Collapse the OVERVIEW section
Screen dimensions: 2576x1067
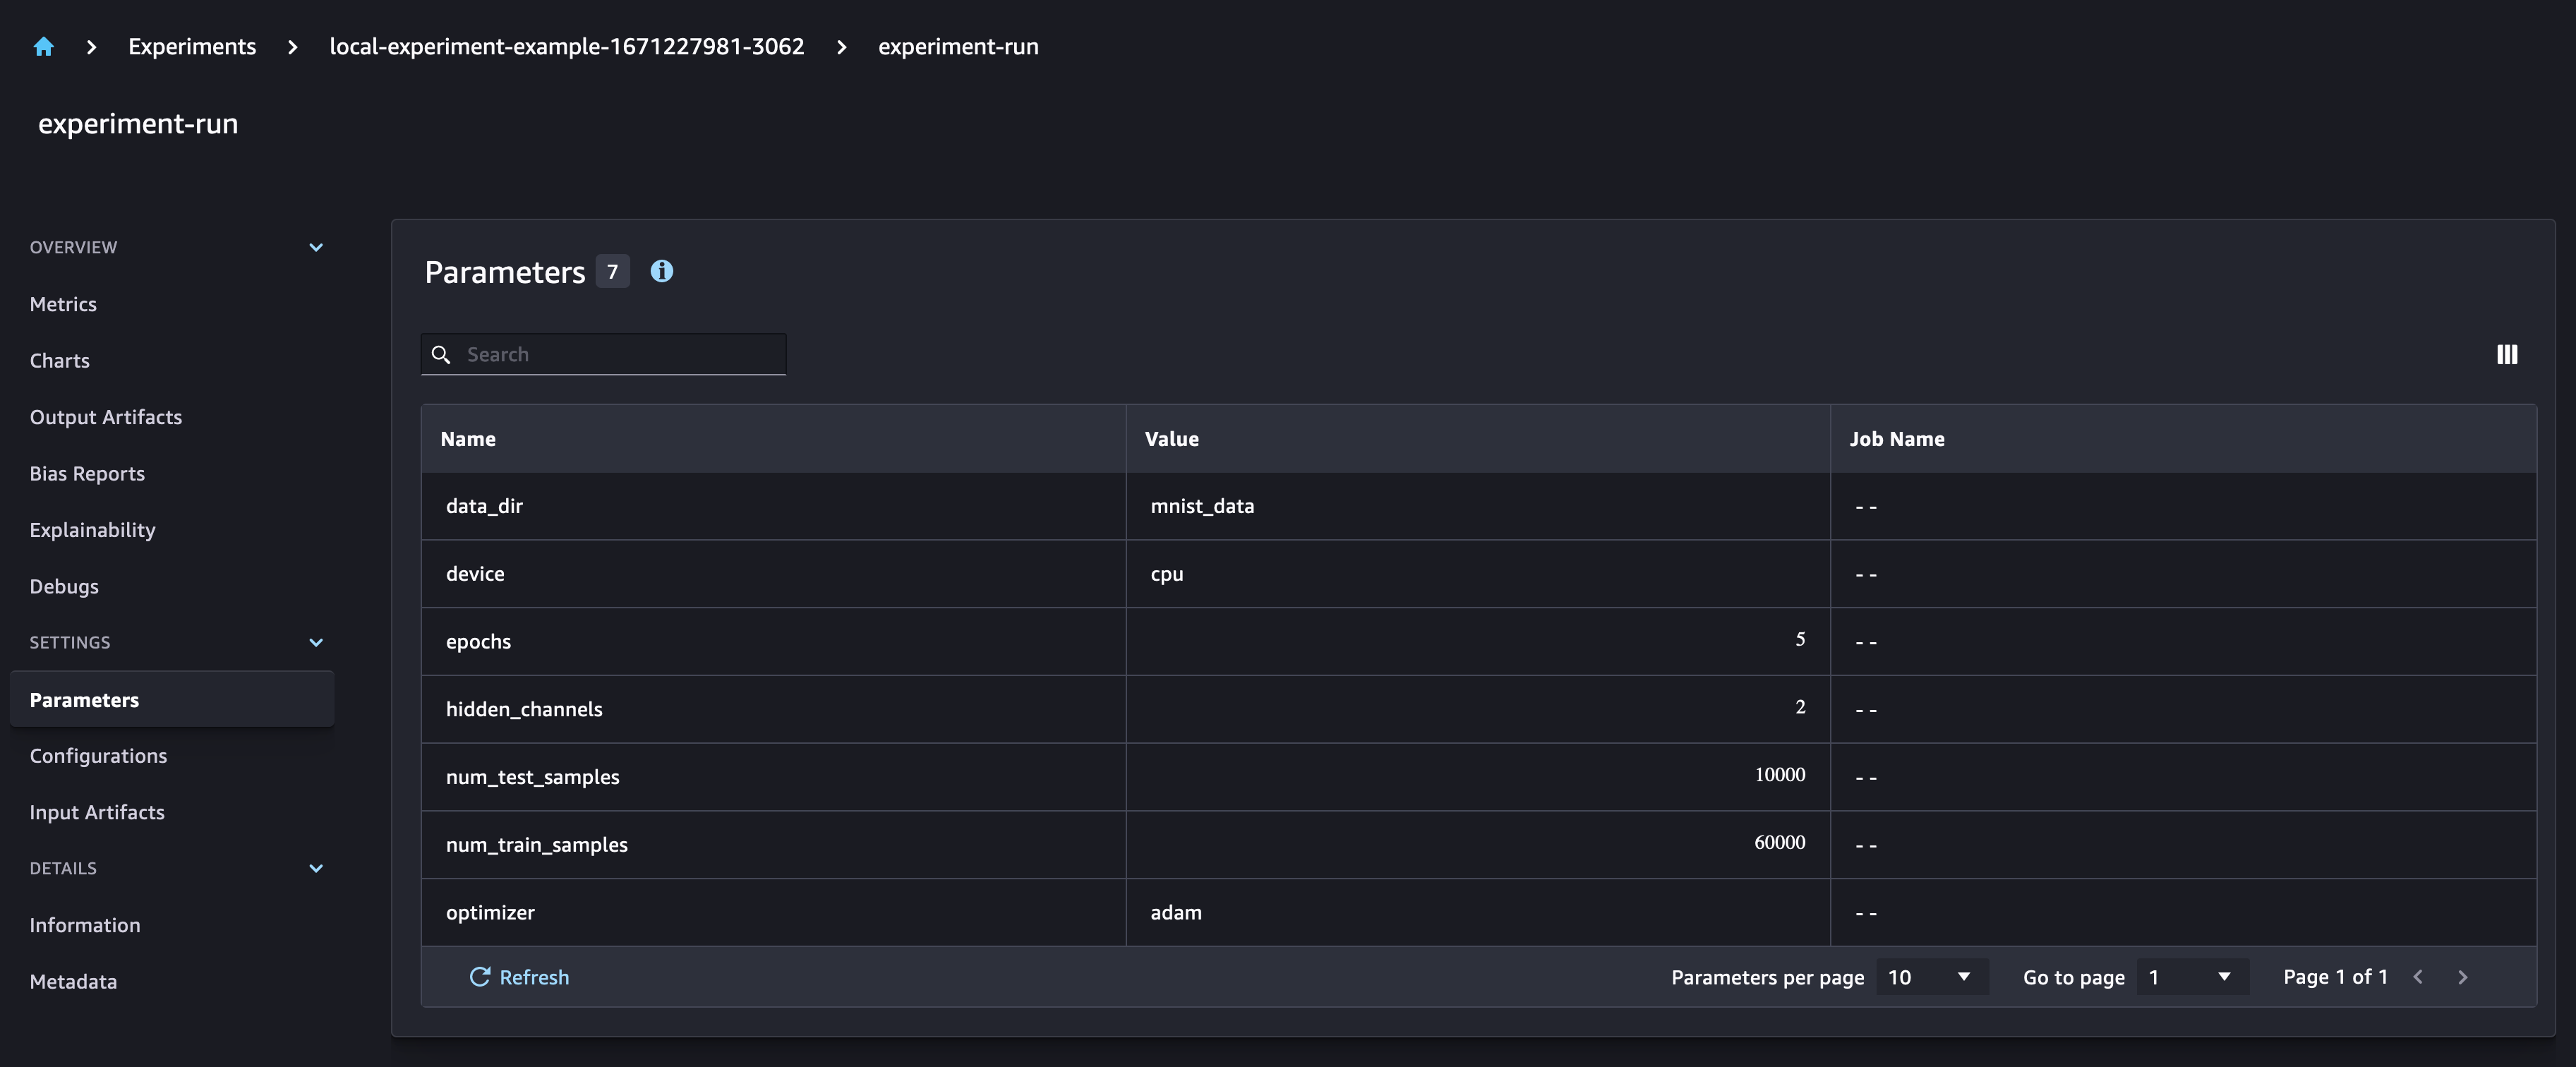pyautogui.click(x=316, y=247)
